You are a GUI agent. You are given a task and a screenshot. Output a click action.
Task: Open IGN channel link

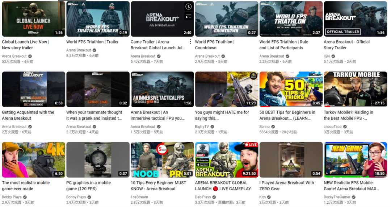tap(327, 56)
